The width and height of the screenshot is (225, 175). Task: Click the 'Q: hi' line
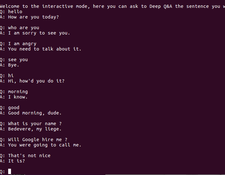[7, 76]
